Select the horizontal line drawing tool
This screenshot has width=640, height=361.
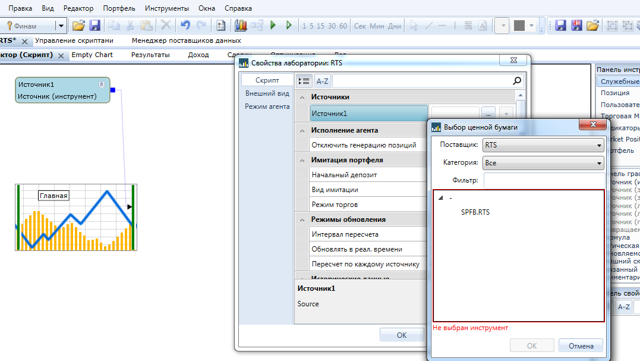coord(442,26)
